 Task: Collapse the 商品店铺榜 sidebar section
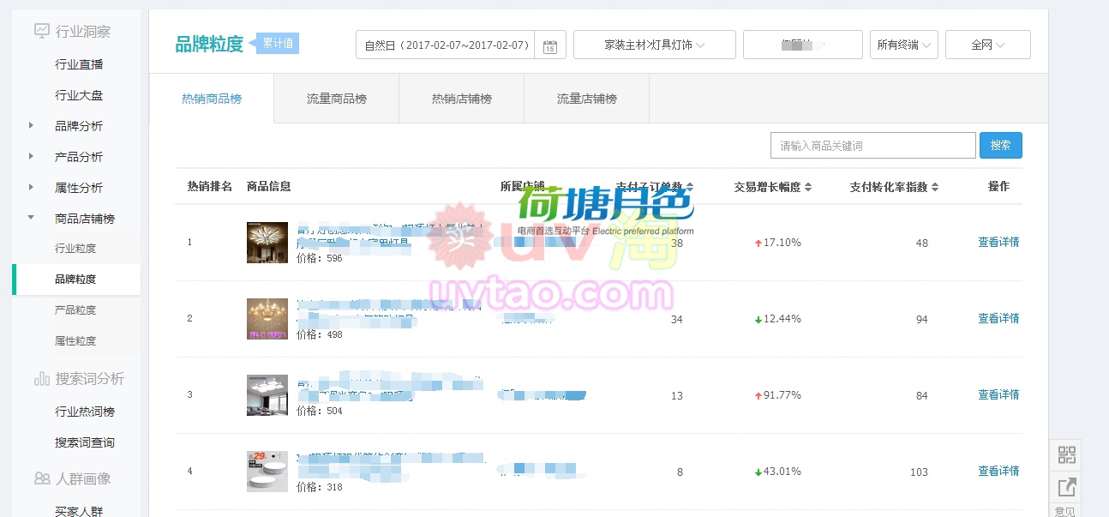[x=32, y=219]
